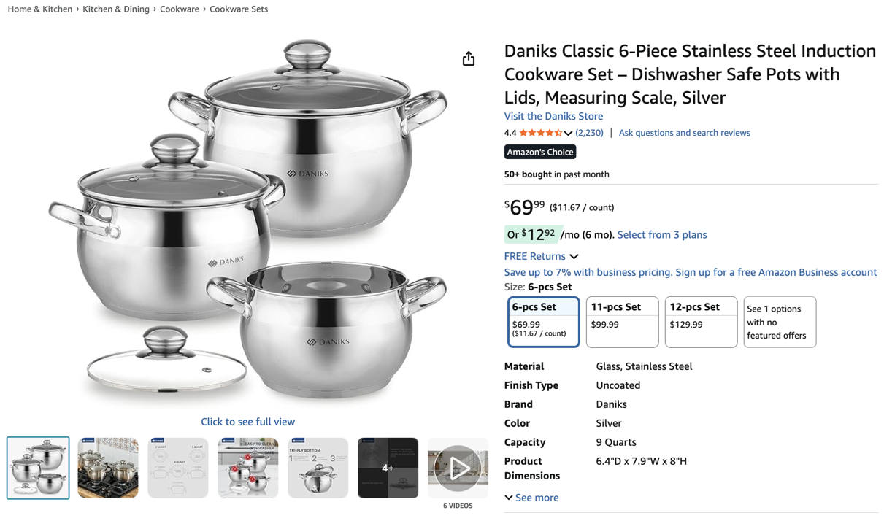Expand See more product details
This screenshot has height=521, width=884.
(531, 497)
